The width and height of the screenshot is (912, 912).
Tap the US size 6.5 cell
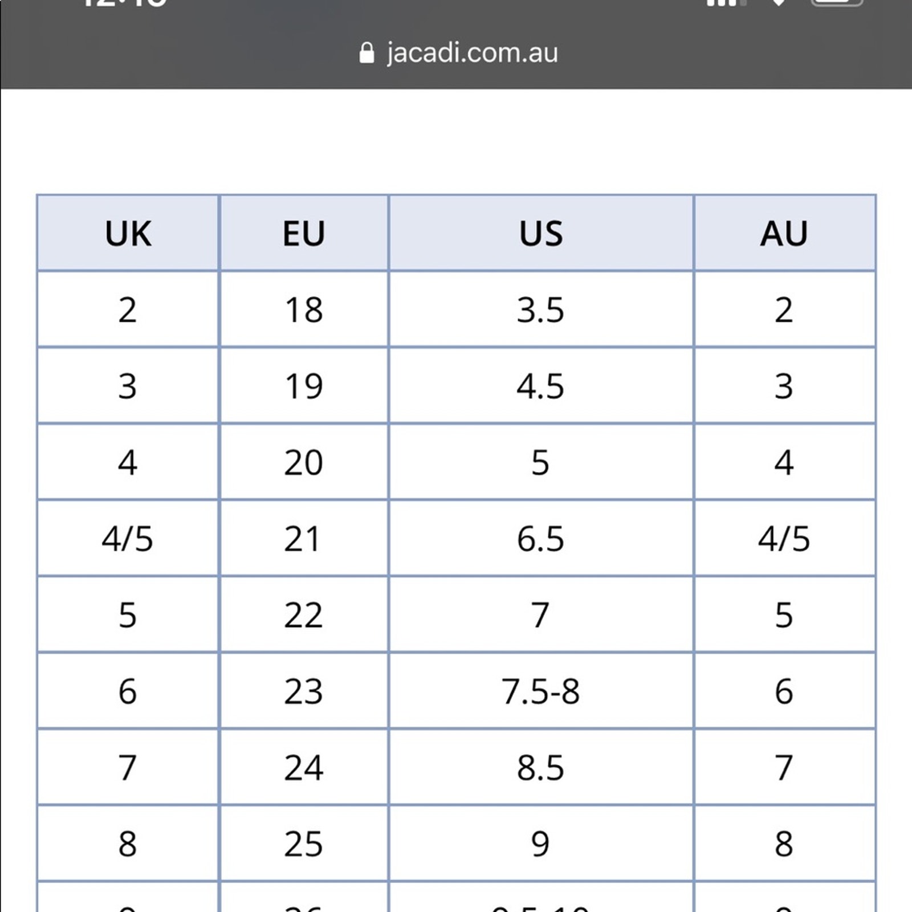pyautogui.click(x=541, y=539)
